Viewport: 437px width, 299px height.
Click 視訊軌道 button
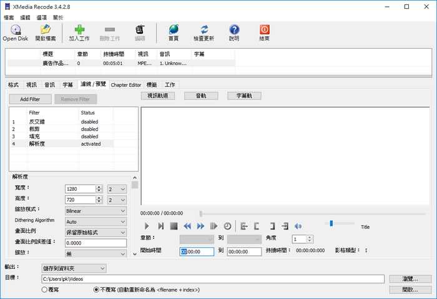tap(158, 96)
